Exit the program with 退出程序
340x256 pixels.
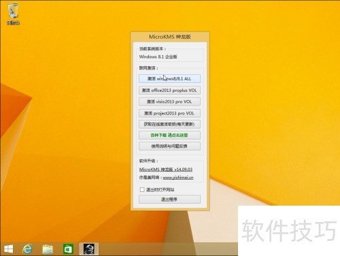169,199
